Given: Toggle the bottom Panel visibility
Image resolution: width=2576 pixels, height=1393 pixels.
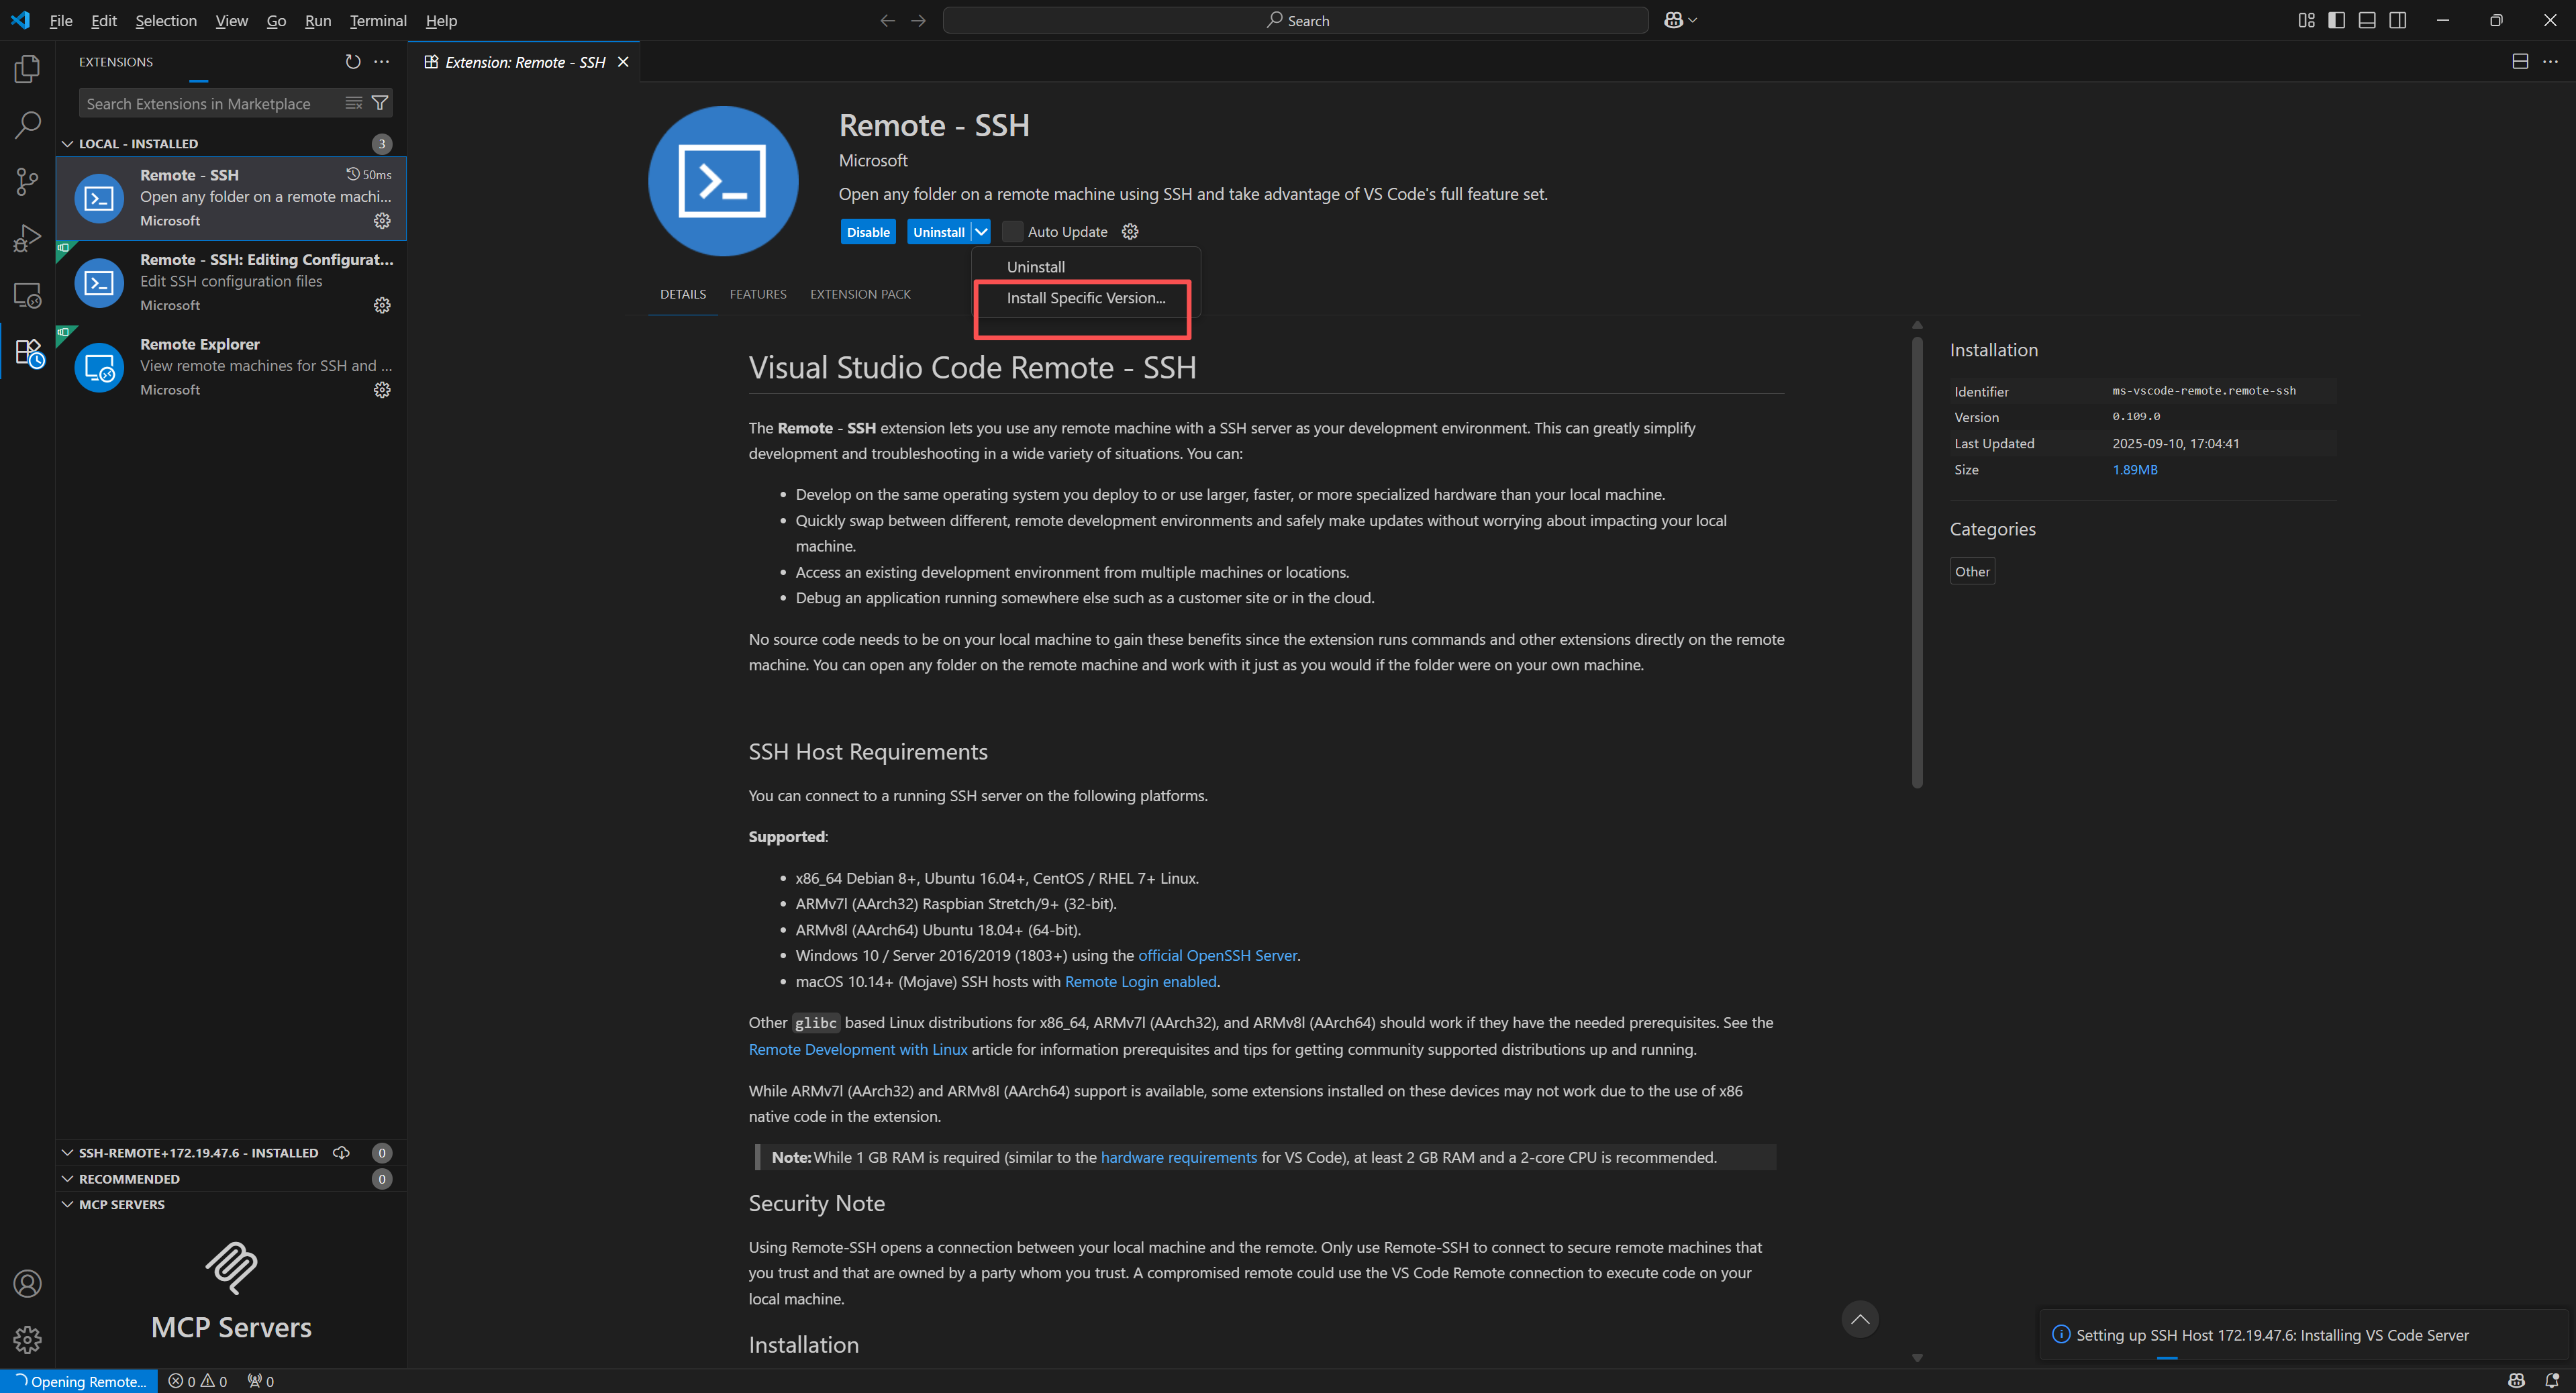Looking at the screenshot, I should pyautogui.click(x=2367, y=20).
